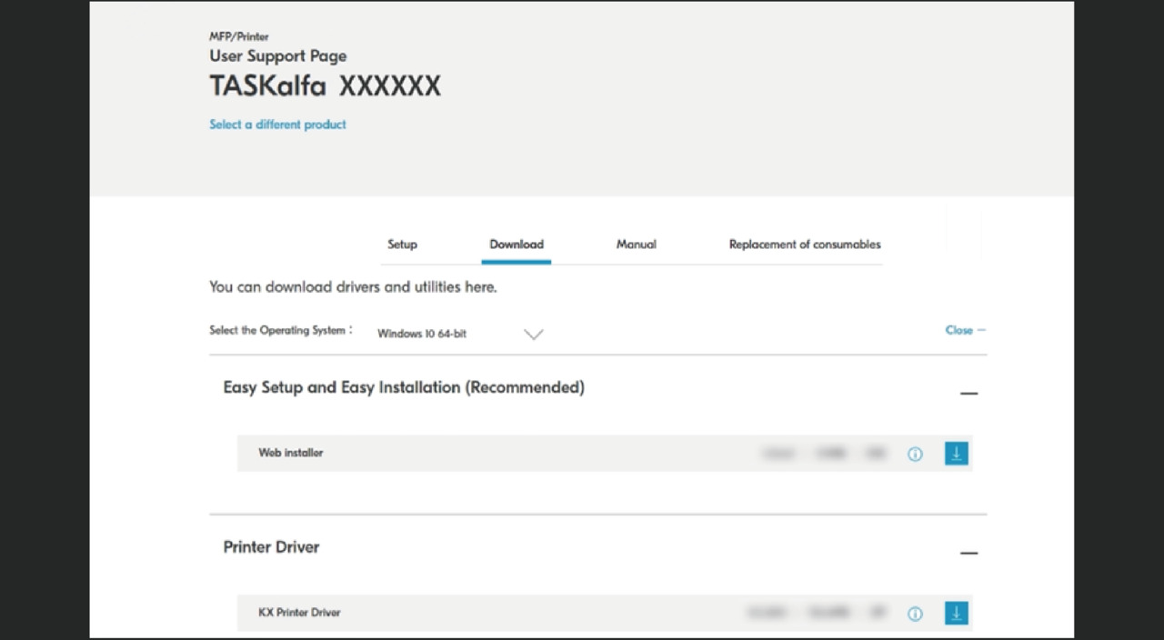Collapse the Easy Setup and Easy Installation section
The image size is (1164, 640).
(968, 394)
